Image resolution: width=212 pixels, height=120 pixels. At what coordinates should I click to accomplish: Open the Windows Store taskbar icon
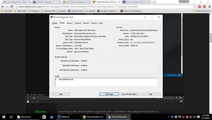(x=44, y=117)
